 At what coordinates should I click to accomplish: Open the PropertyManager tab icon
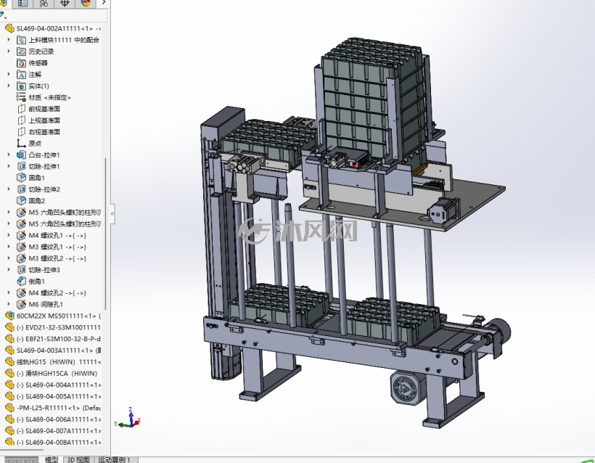tap(22, 3)
